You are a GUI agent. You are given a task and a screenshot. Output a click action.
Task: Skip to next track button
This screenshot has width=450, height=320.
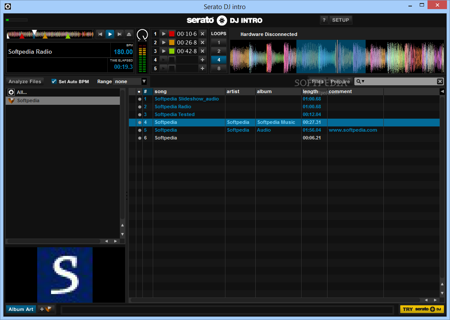coord(119,34)
